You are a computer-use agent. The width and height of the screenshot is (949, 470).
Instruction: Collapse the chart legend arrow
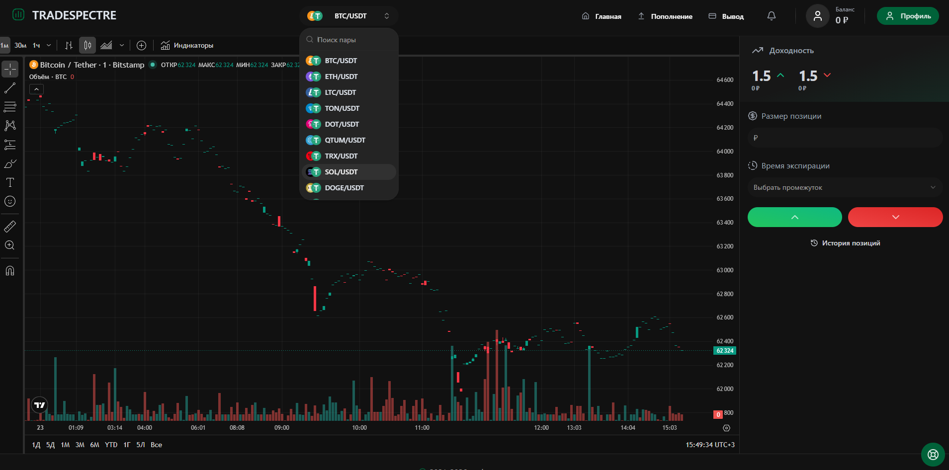36,89
